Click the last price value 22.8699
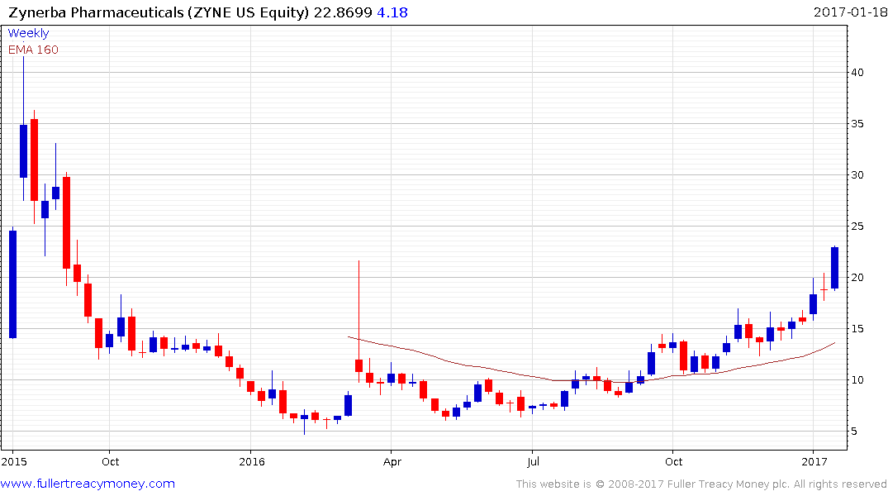Image resolution: width=888 pixels, height=496 pixels. (343, 12)
